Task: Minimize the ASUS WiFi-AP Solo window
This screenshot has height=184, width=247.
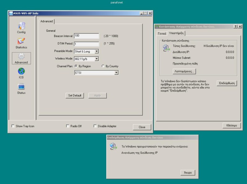Action: (x=141, y=13)
